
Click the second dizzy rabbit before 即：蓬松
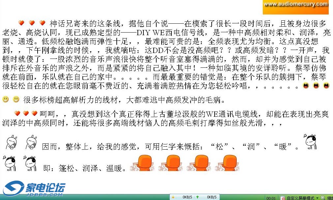pyautogui.click(x=30, y=163)
